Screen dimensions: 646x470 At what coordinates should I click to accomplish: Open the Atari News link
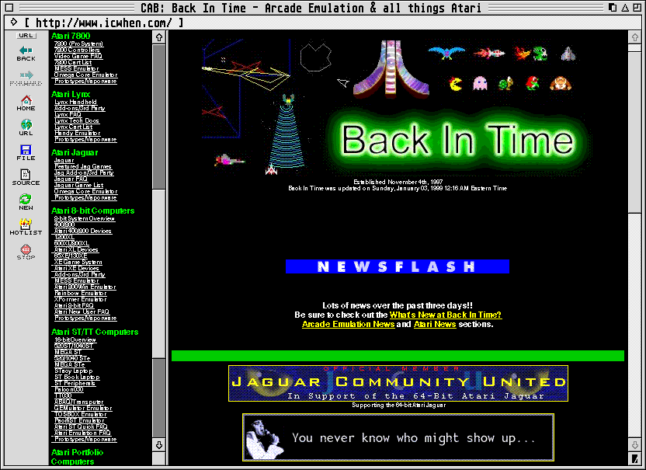click(435, 325)
